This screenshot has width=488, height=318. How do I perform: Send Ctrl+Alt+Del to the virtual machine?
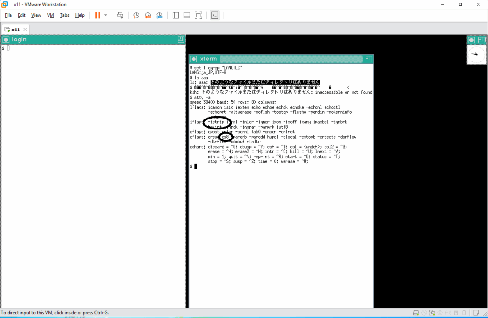point(120,15)
